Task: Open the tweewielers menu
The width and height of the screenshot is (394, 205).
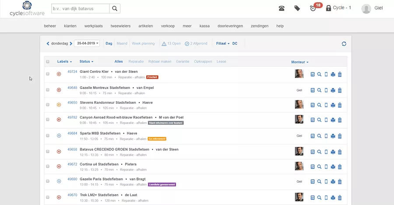Action: 121,26
